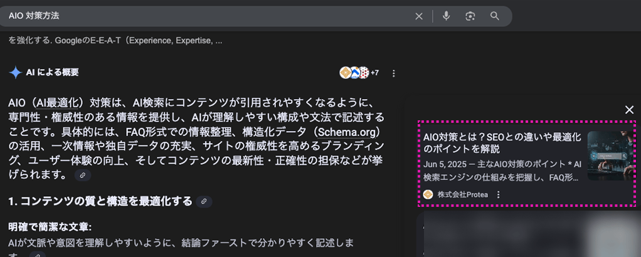This screenshot has height=257, width=641.
Task: Click the AI による概要 heading label
Action: coord(52,73)
